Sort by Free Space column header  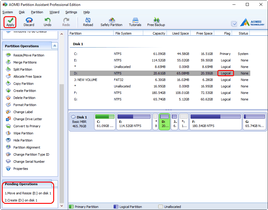[x=202, y=33]
